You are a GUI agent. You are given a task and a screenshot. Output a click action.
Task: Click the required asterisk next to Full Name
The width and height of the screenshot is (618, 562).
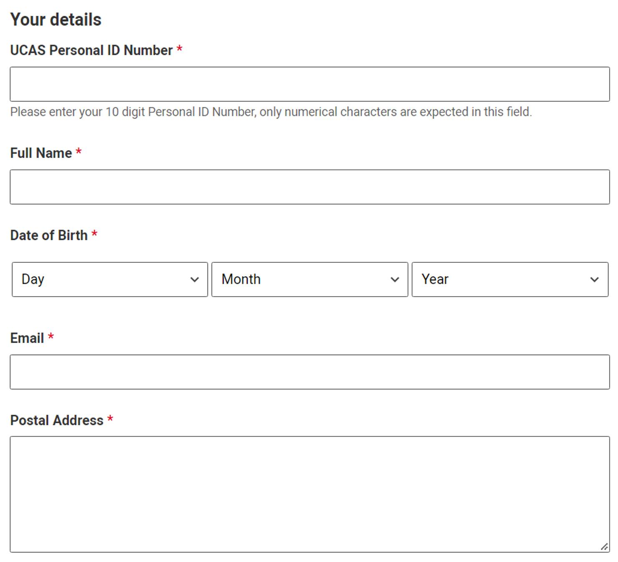79,152
